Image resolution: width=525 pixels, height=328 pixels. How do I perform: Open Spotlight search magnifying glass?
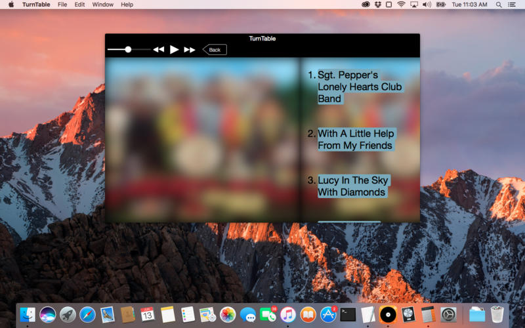tap(499, 5)
